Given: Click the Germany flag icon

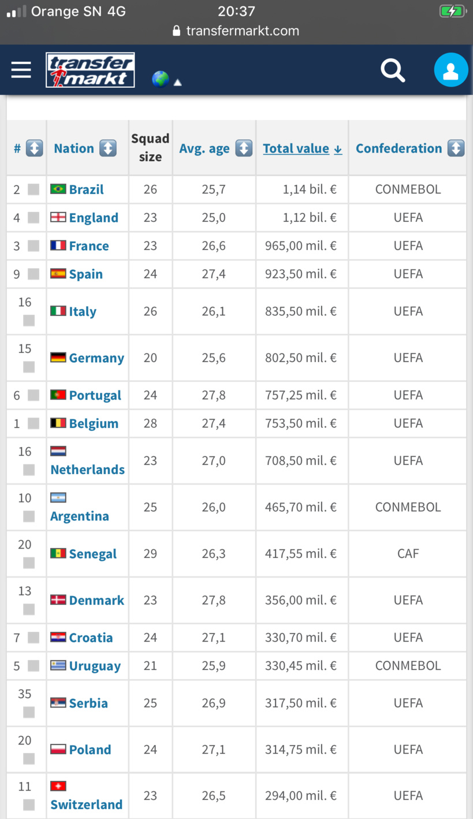Looking at the screenshot, I should point(58,358).
